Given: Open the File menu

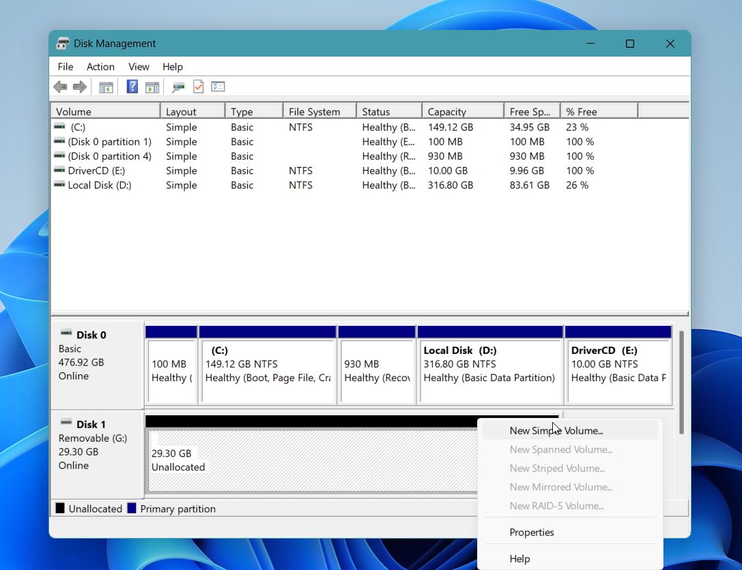Looking at the screenshot, I should [66, 67].
